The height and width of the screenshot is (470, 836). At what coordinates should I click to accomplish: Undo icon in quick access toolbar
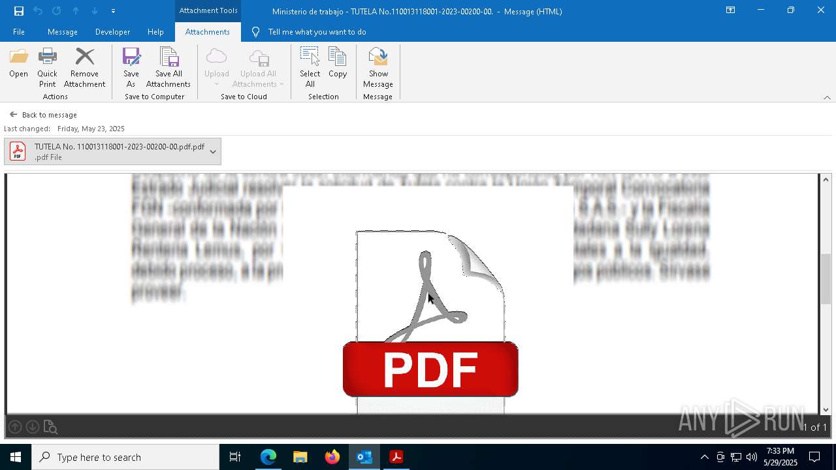tap(38, 11)
